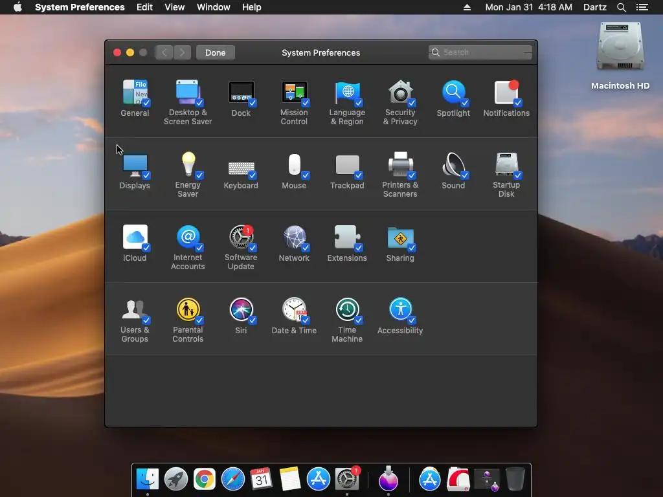Uncheck the Notifications pane checkbox
The image size is (663, 497).
point(518,103)
